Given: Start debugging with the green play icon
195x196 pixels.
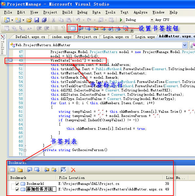Looking at the screenshot, I should (121, 20).
